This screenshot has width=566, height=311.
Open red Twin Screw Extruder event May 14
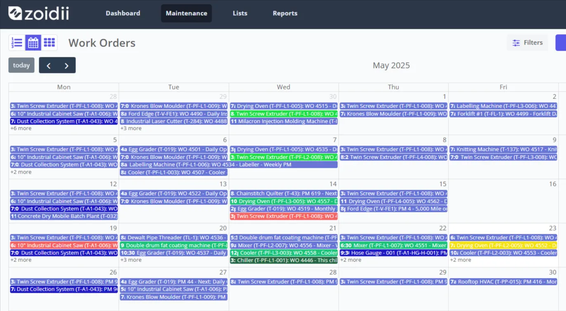[x=283, y=216]
